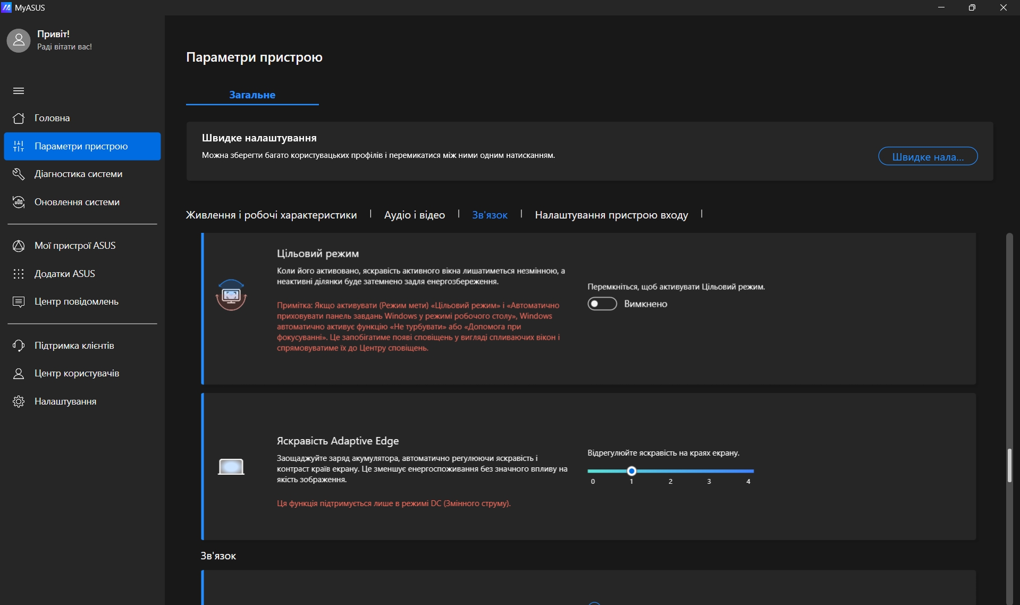Click Центр повідомлень message icon
This screenshot has height=605, width=1020.
pos(19,301)
